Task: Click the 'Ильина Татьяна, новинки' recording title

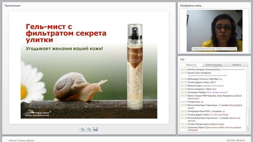Action: [21, 140]
